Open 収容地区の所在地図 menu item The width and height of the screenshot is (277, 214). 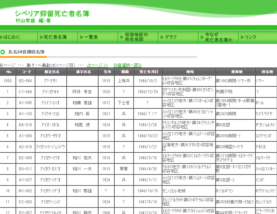138,37
